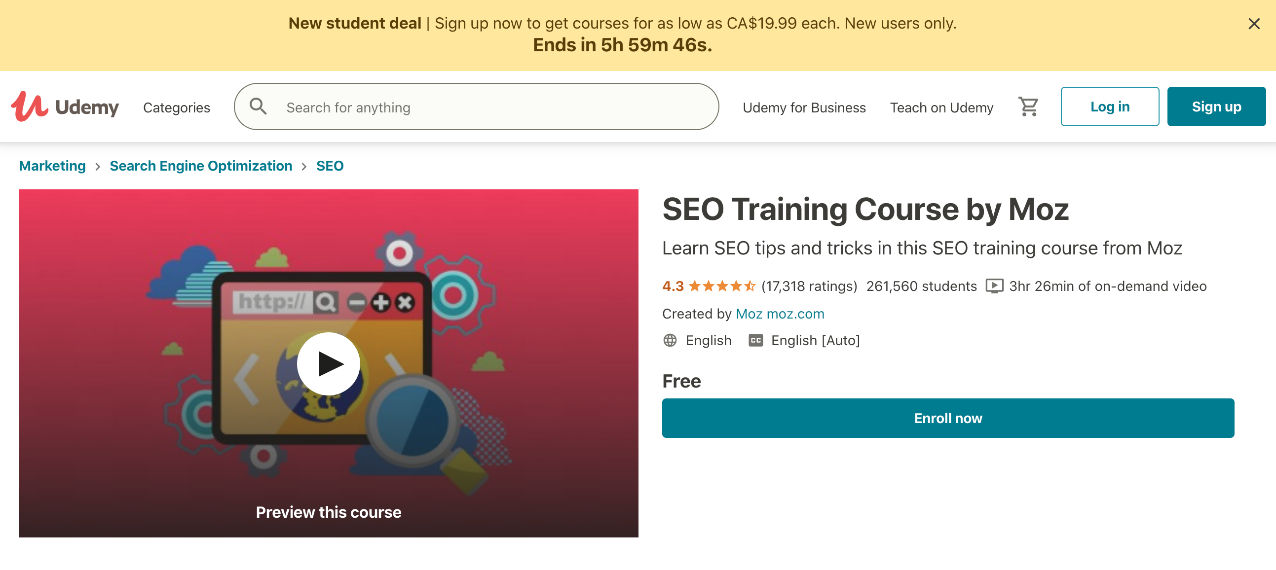1276x570 pixels.
Task: Click the Log in button
Action: click(x=1110, y=107)
